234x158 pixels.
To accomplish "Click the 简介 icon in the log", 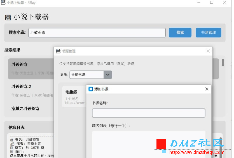I will [x=12, y=152].
